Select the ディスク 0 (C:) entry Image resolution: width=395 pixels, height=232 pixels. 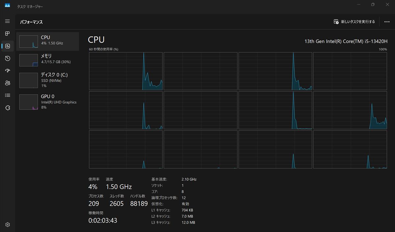[x=48, y=80]
